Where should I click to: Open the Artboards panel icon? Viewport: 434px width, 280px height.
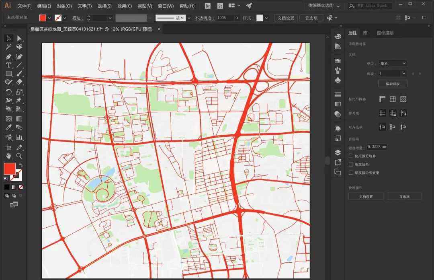pyautogui.click(x=338, y=172)
